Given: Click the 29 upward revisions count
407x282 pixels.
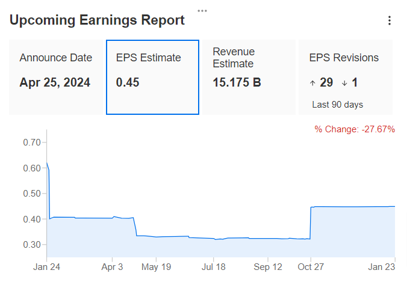Looking at the screenshot, I should pyautogui.click(x=326, y=82).
